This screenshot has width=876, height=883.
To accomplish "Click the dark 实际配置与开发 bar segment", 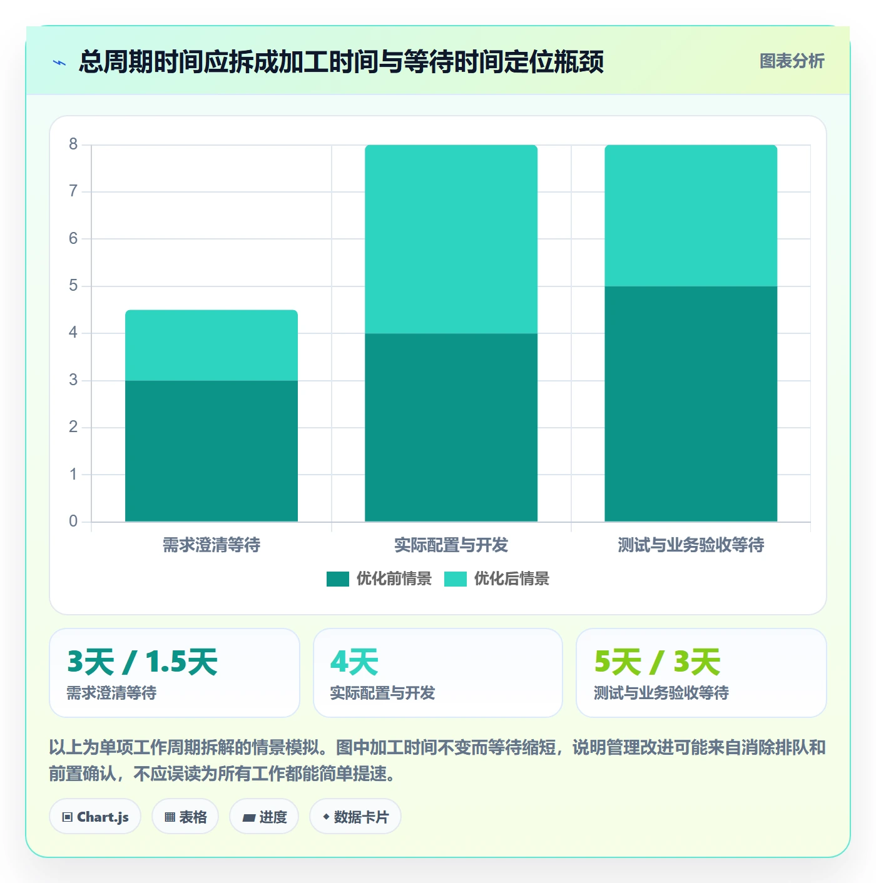I will (x=451, y=427).
